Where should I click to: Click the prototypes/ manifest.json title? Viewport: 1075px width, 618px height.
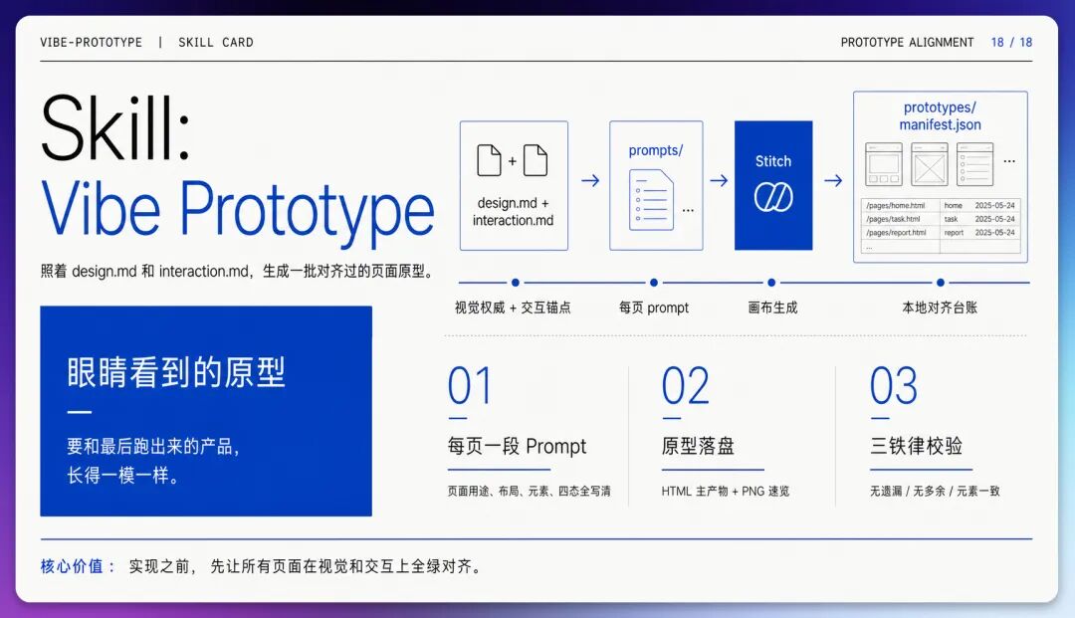pyautogui.click(x=940, y=115)
